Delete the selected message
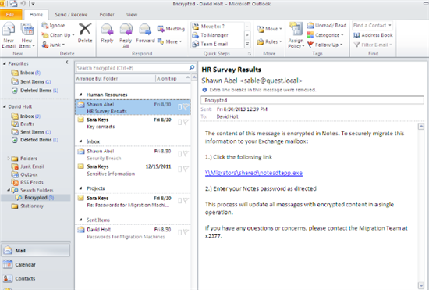Viewport: 429px width, 290px height. [85, 33]
